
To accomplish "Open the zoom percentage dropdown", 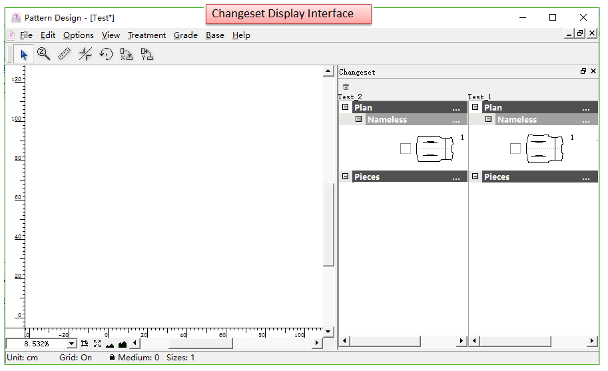I will pos(72,344).
